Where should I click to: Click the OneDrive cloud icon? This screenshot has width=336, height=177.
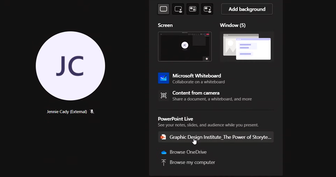[x=164, y=152]
